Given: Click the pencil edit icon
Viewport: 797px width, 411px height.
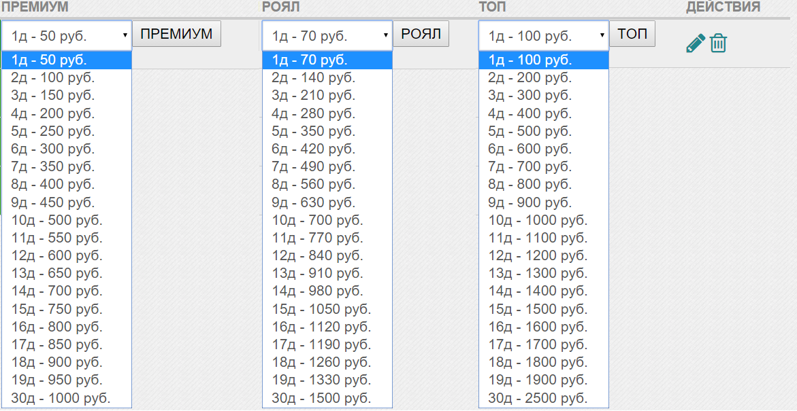Looking at the screenshot, I should [695, 43].
